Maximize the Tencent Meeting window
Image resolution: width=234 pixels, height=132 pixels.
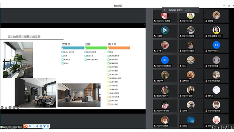click(229, 6)
